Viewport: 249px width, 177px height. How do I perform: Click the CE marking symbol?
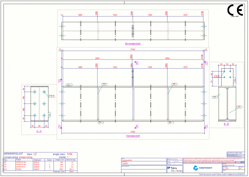pos(235,11)
